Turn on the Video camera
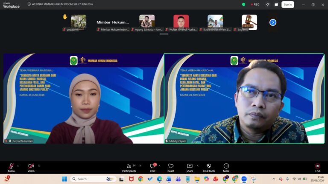This screenshot has width=328, height=184. (x=31, y=167)
